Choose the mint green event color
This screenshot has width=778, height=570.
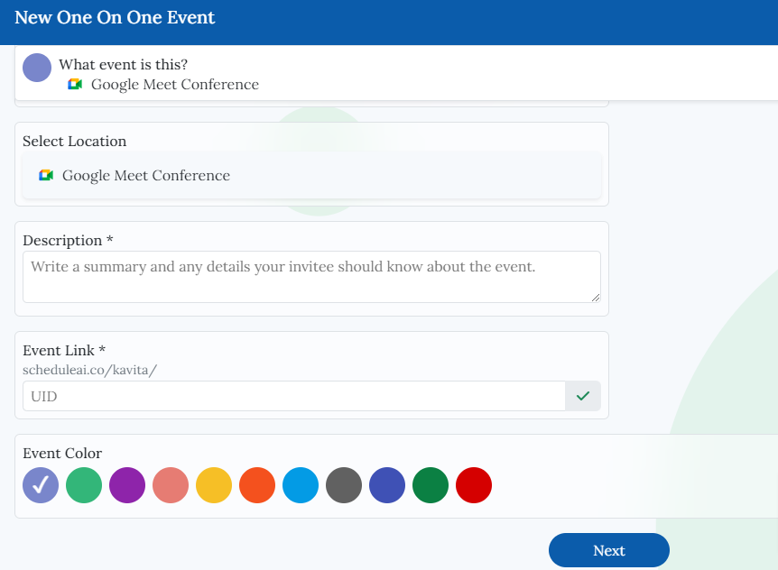[84, 485]
